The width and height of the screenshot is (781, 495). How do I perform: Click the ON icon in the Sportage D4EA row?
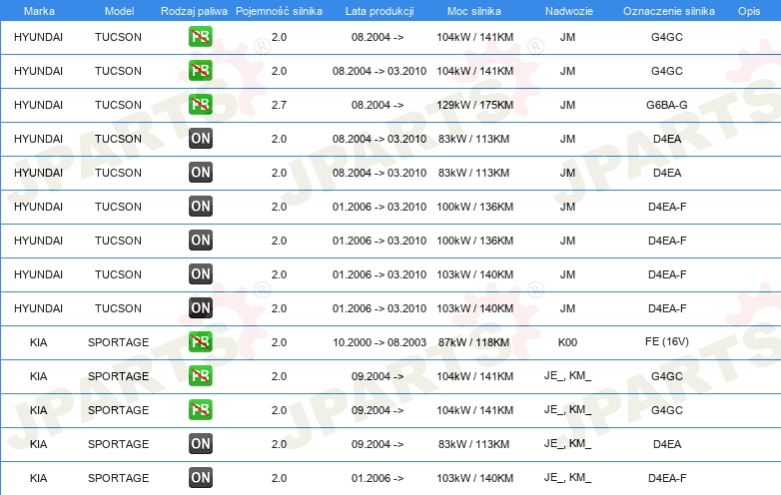tap(201, 444)
